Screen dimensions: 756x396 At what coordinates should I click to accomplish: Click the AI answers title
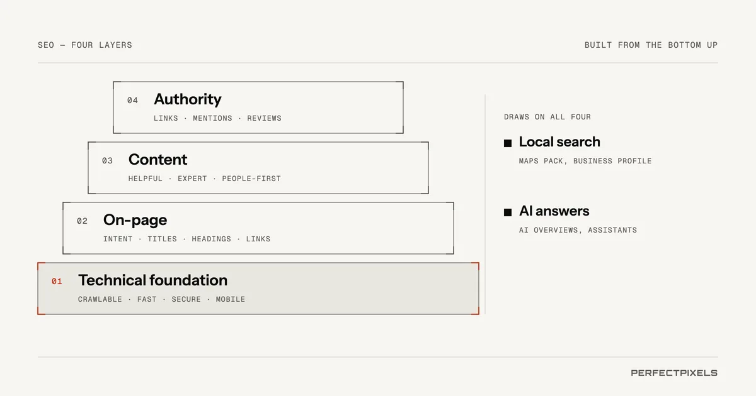[x=554, y=211]
